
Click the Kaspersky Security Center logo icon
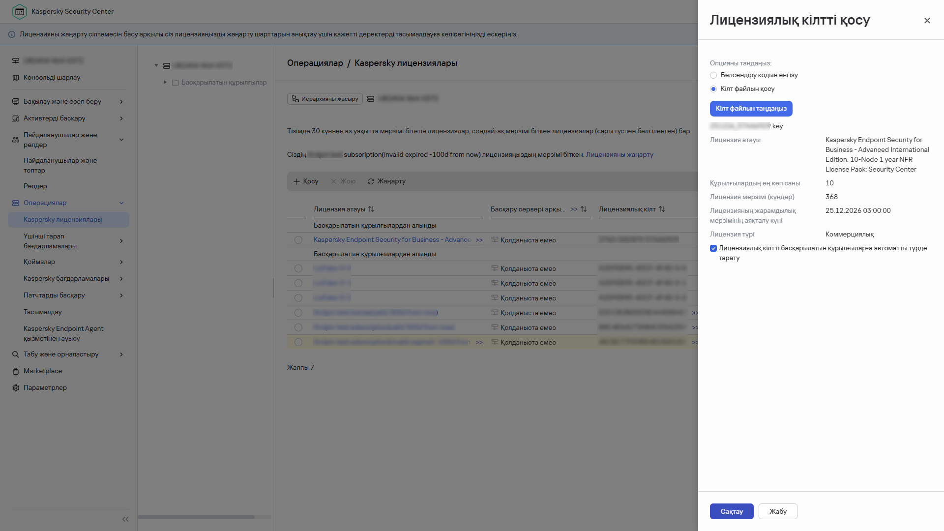pos(20,11)
